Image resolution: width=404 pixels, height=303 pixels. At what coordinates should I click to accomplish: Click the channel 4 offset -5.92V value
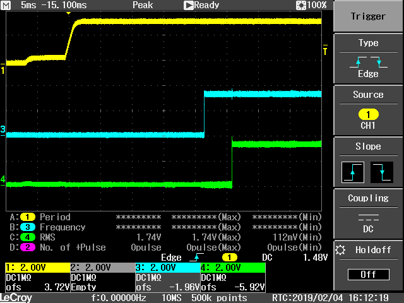[x=249, y=287]
